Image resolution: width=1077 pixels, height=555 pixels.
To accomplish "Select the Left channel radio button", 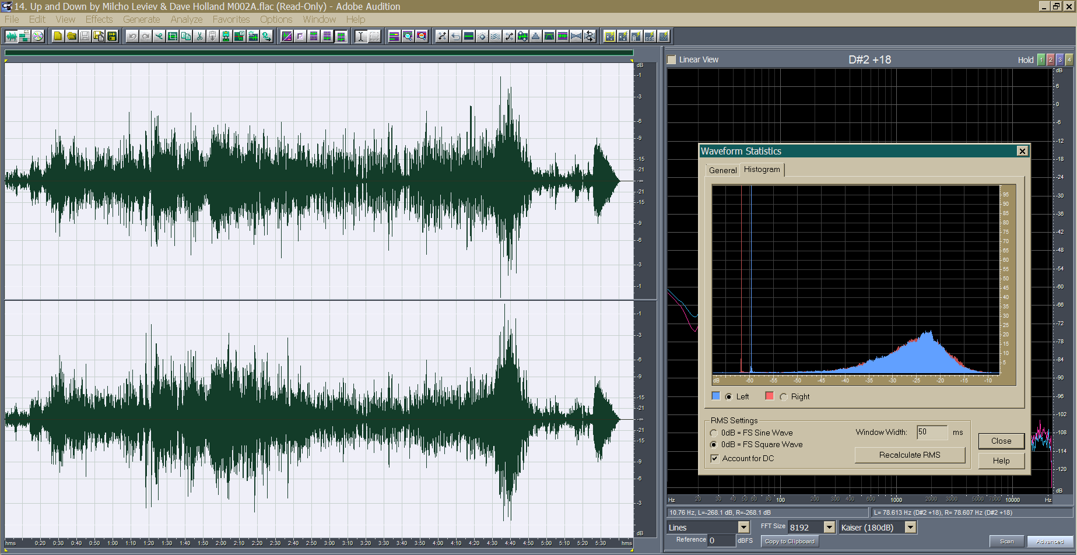I will pyautogui.click(x=728, y=397).
